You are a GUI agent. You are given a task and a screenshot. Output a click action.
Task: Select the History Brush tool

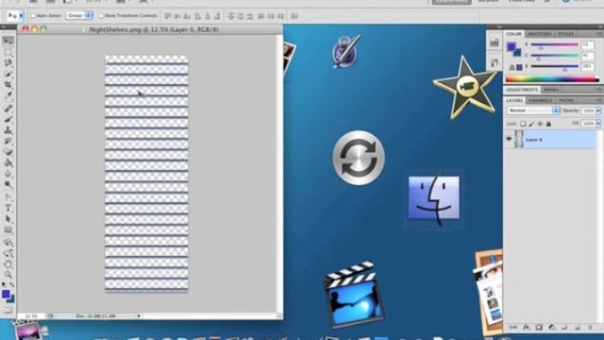(x=8, y=141)
